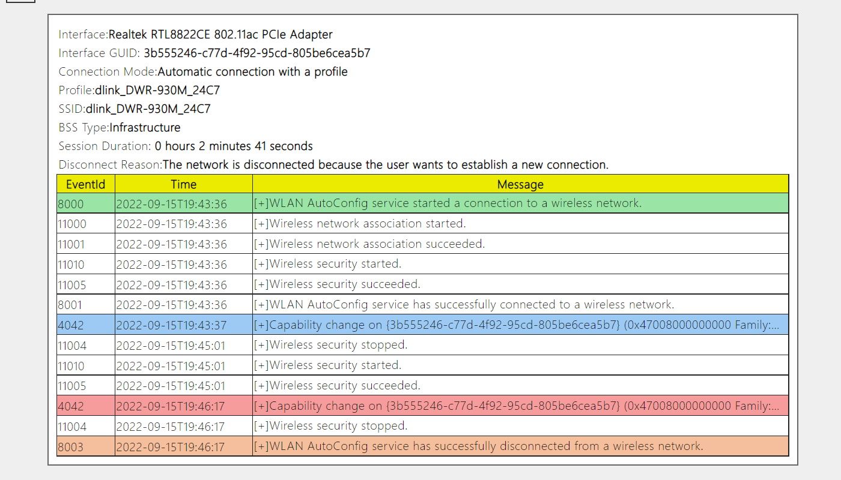Expand the [+] on Wireless security succeeded at 19:43:36
Viewport: 841px width, 480px height.
(x=261, y=284)
